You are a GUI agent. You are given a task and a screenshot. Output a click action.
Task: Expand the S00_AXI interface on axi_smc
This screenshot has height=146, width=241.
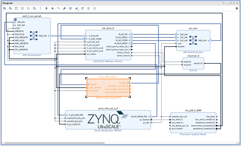pos(178,34)
